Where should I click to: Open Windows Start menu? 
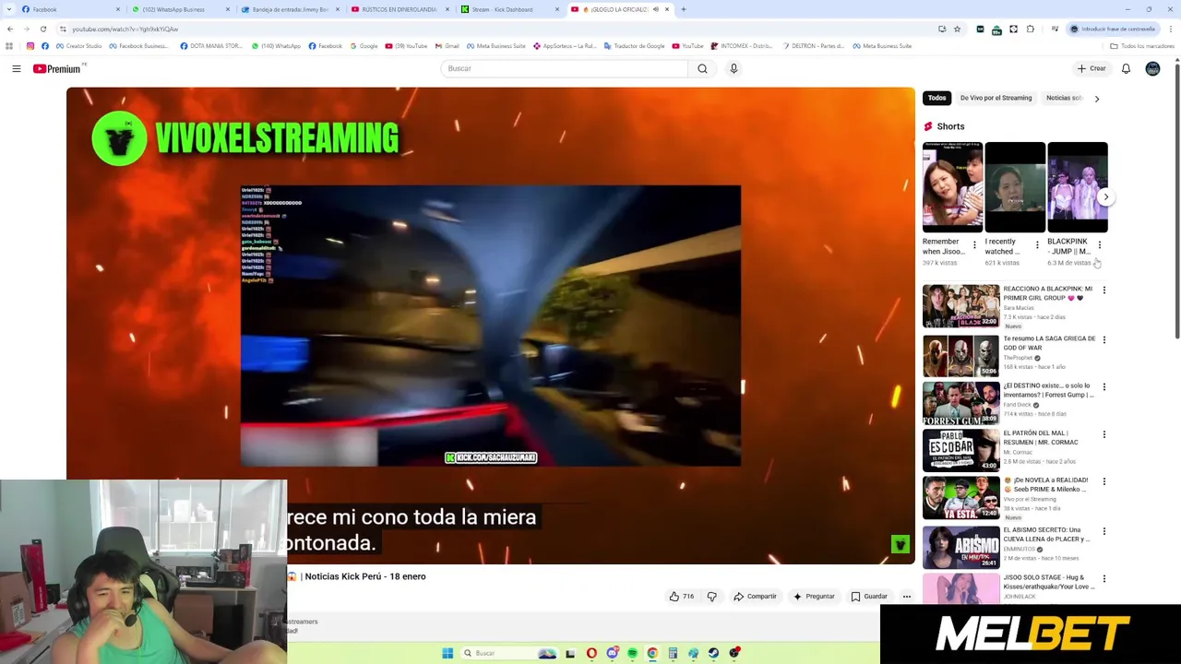447,653
